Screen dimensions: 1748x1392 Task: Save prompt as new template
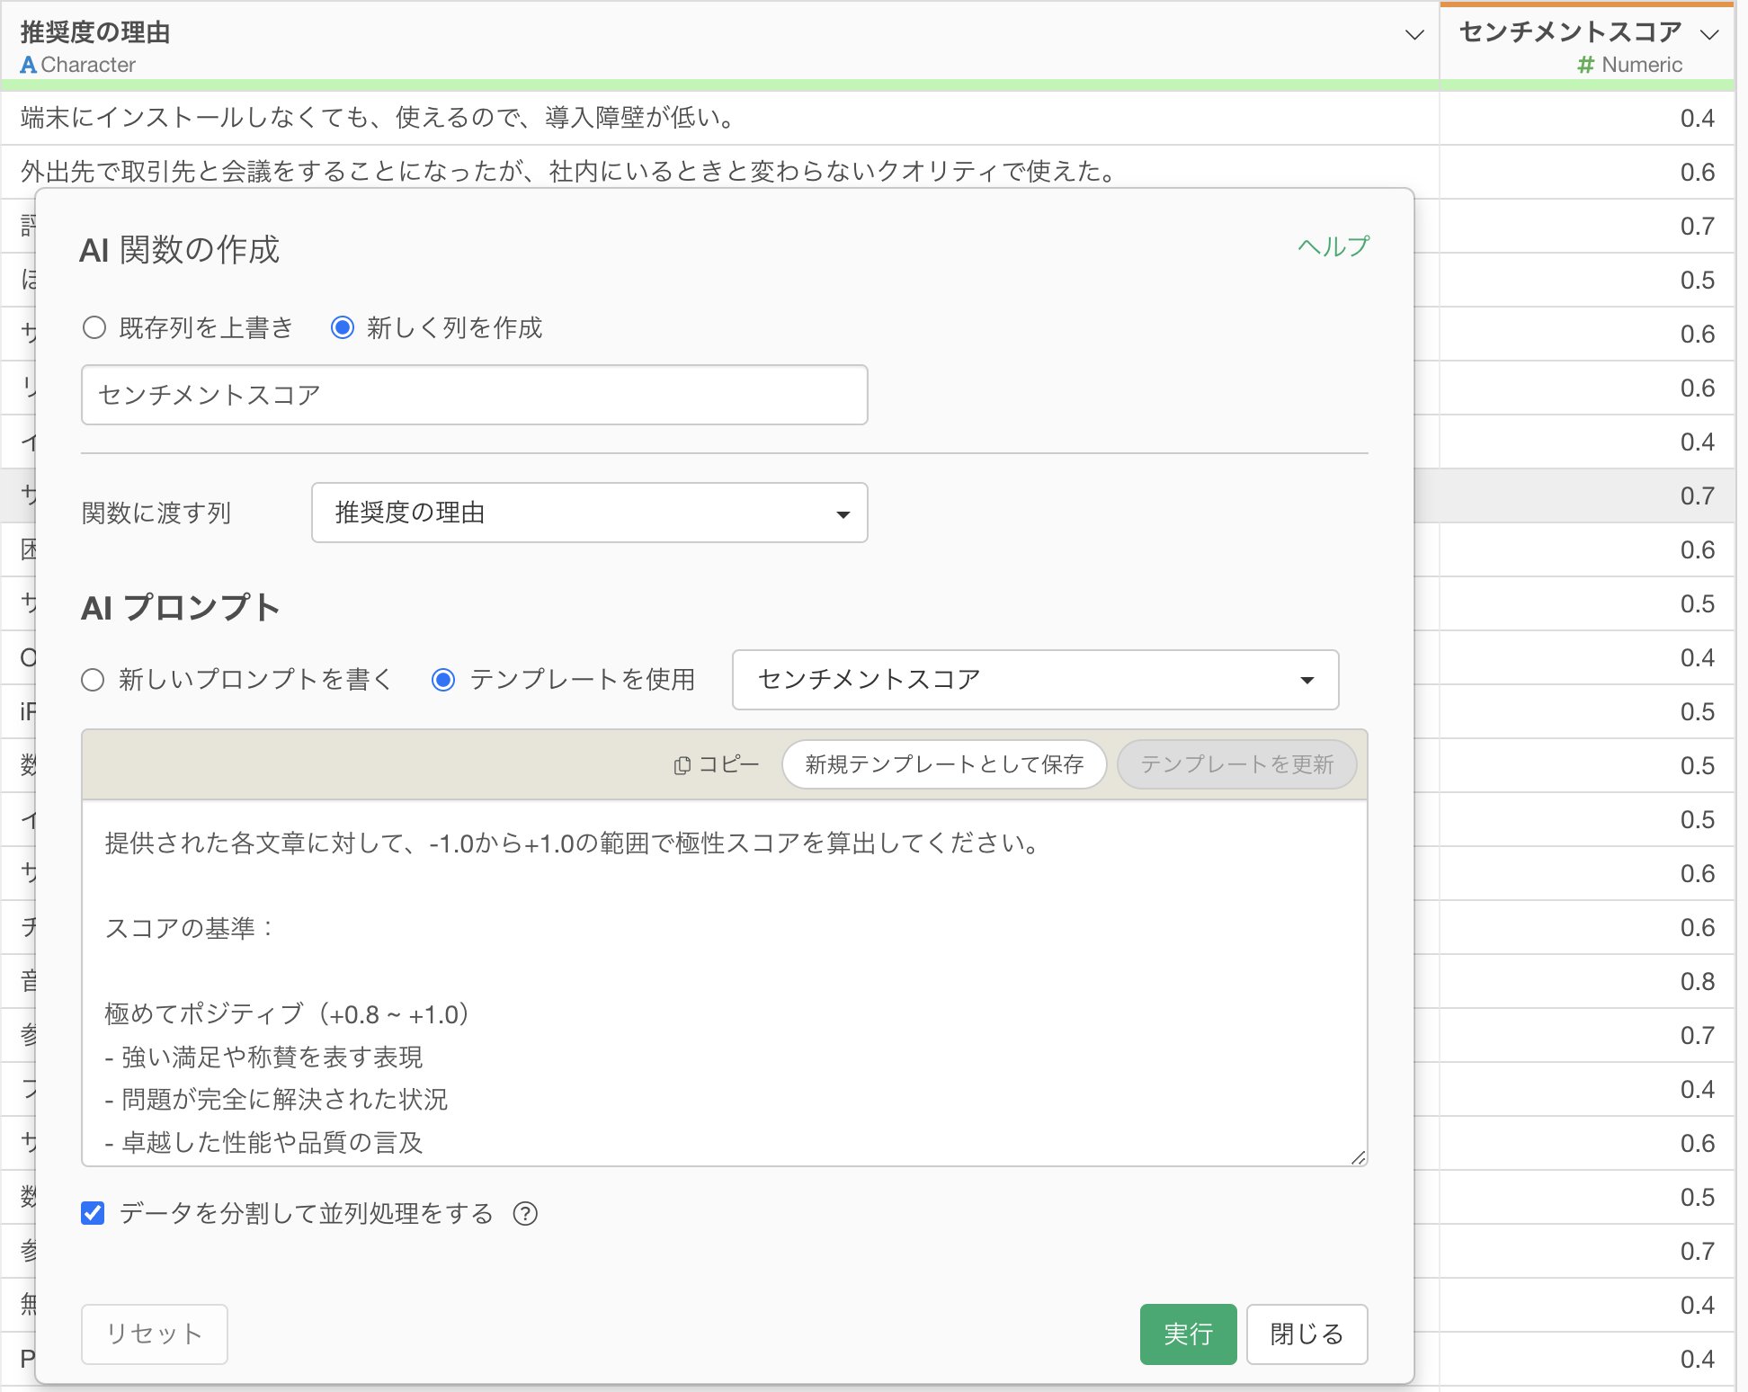coord(943,764)
